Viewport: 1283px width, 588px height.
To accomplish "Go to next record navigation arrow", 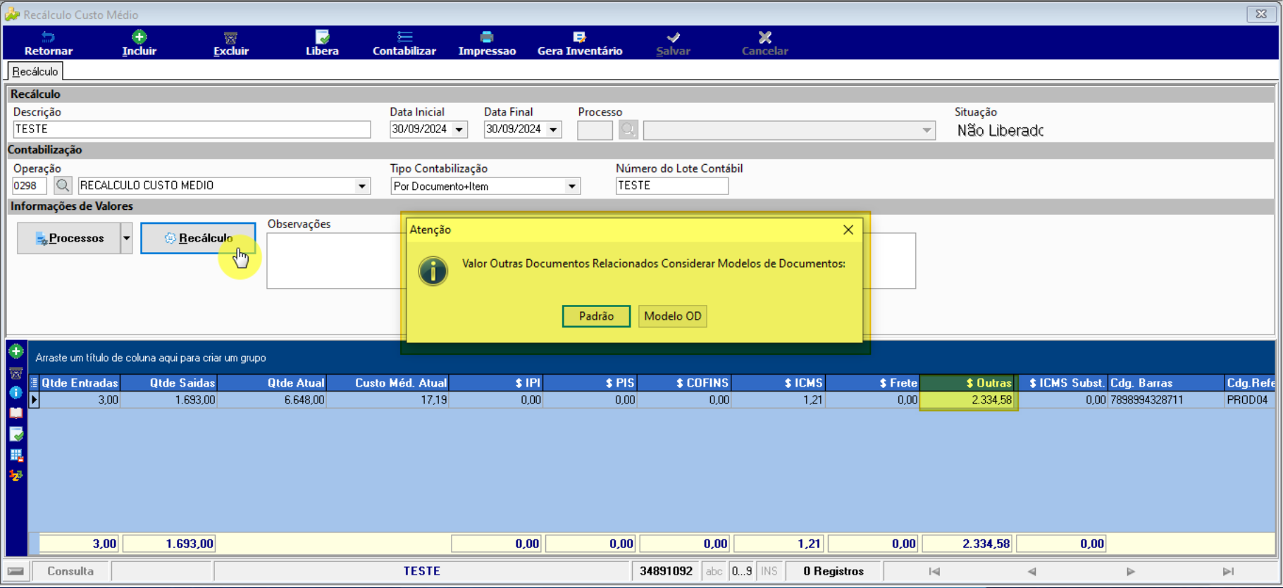I will click(1130, 571).
